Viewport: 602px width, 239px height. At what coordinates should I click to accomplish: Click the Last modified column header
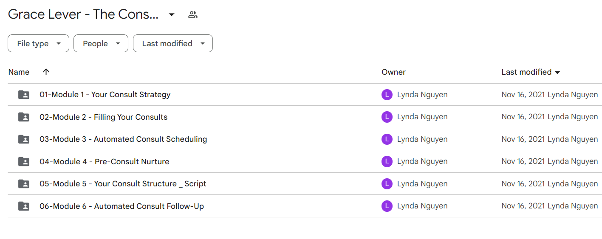click(x=531, y=72)
